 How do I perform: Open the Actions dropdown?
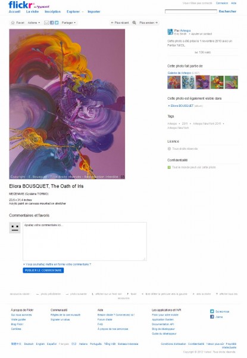[x=34, y=23]
